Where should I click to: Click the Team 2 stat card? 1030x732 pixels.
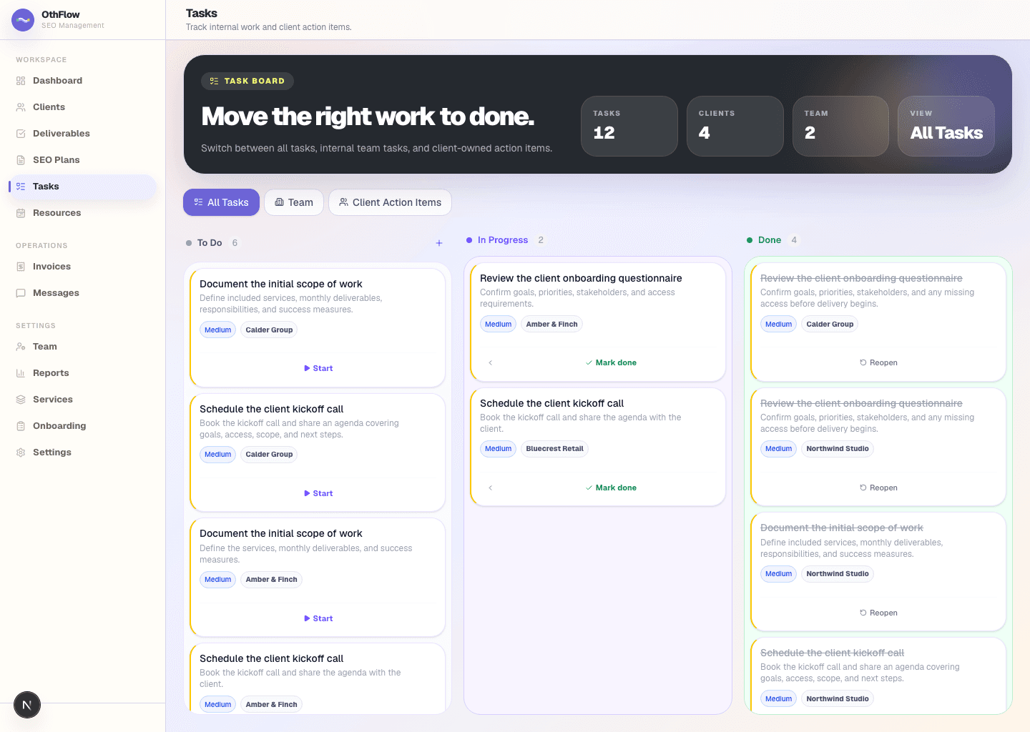[x=840, y=126]
